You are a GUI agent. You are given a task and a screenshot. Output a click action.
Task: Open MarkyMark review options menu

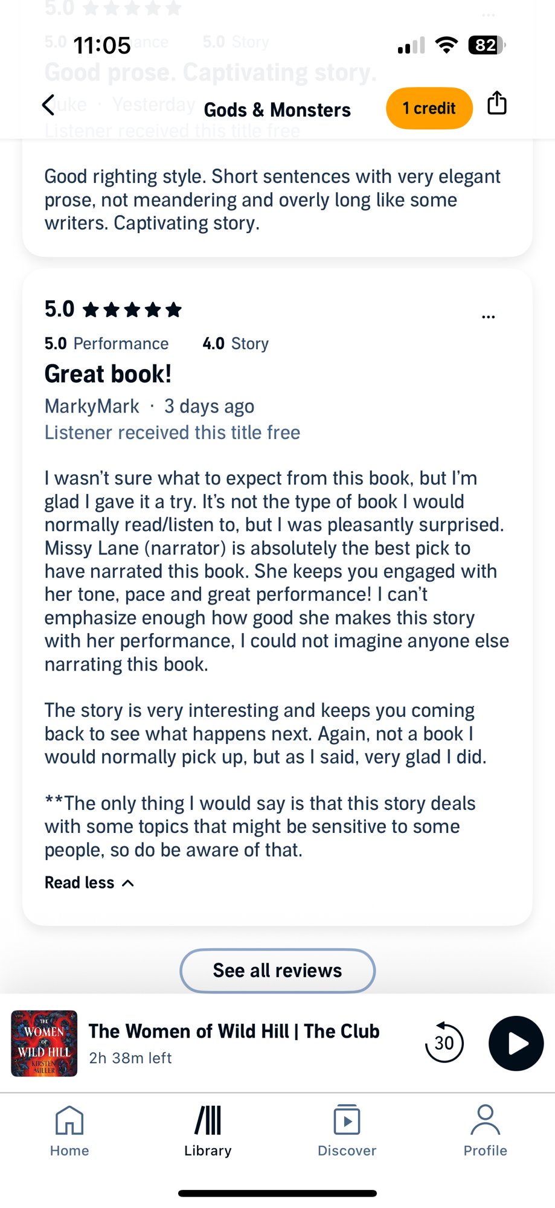click(x=489, y=316)
